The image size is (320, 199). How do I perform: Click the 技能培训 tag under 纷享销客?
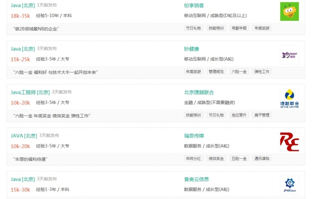216,28
